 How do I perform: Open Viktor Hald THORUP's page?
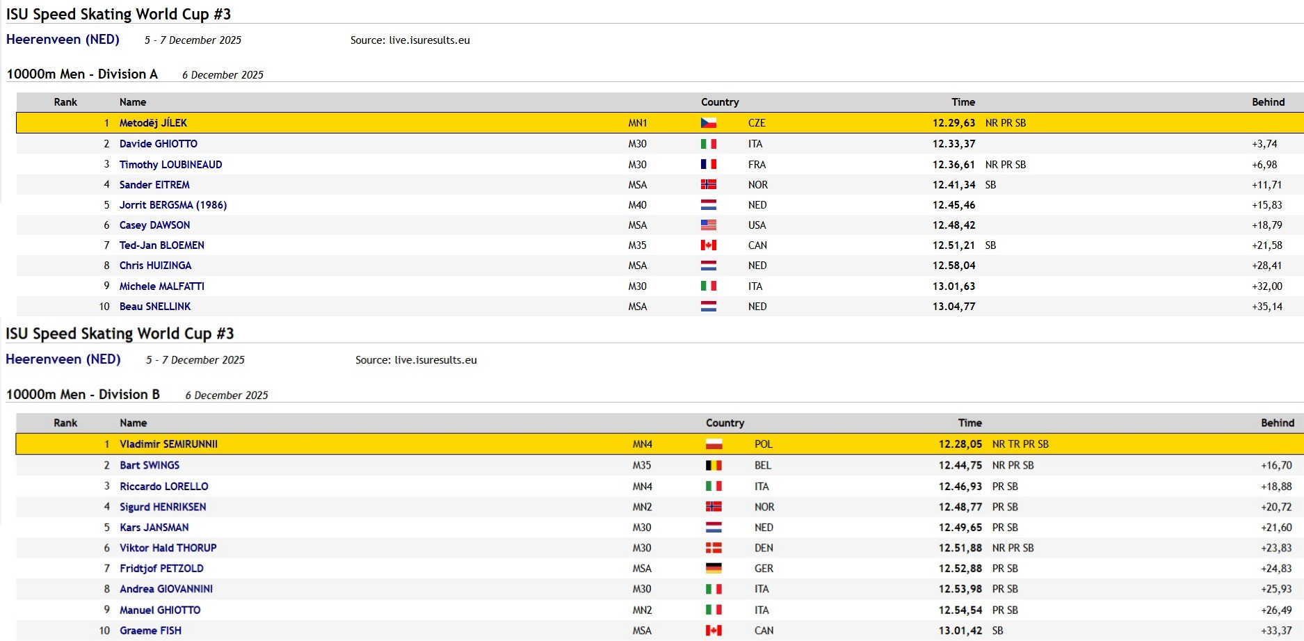click(168, 548)
